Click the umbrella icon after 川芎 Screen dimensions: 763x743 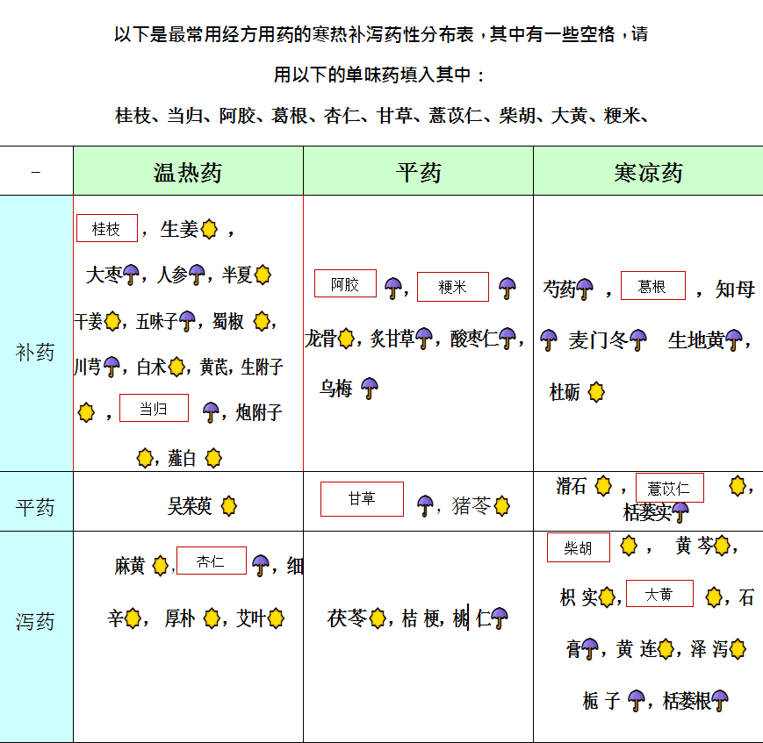click(112, 367)
